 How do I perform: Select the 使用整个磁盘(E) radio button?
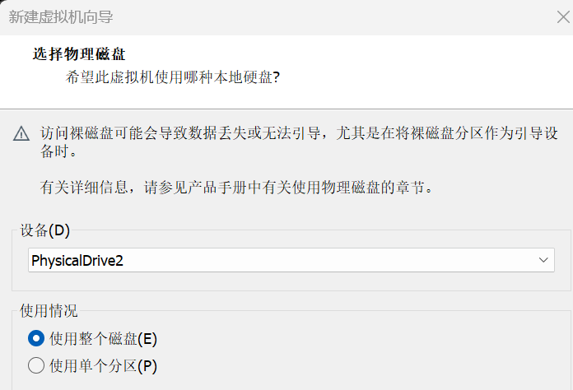(x=36, y=338)
